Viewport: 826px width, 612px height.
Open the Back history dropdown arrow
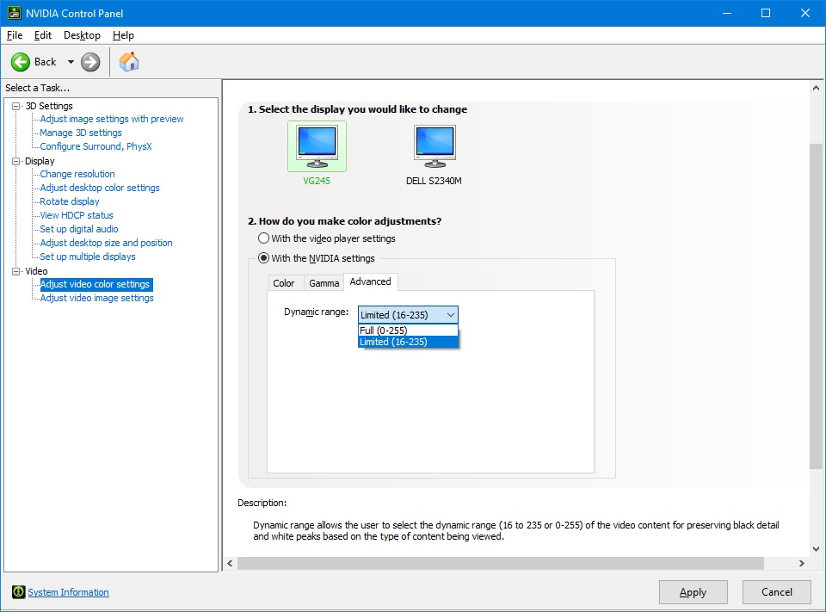[x=71, y=62]
